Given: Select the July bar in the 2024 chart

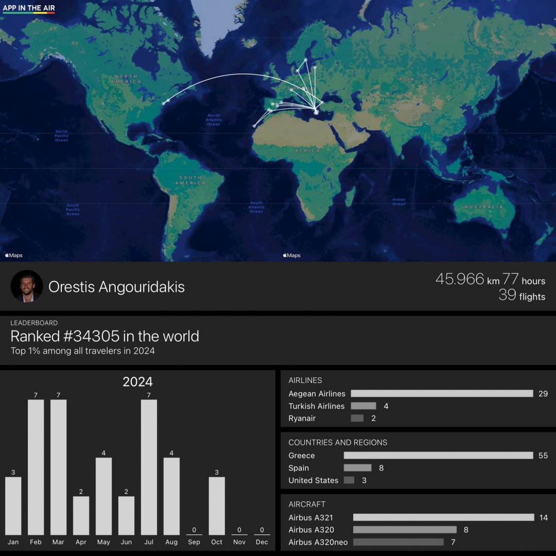Looking at the screenshot, I should click(x=149, y=467).
